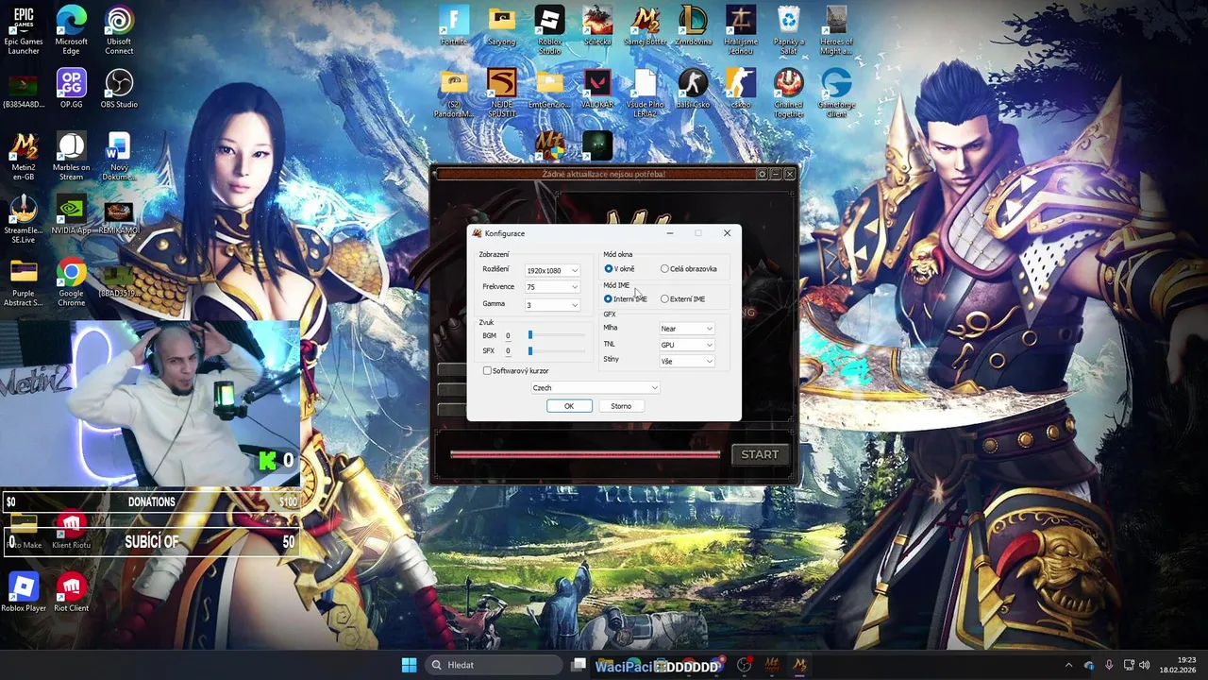This screenshot has width=1208, height=680.
Task: Select the Purple Abstract folder icon
Action: click(24, 283)
